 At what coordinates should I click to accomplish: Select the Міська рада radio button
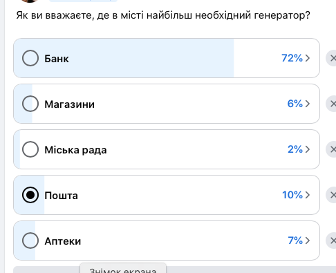(x=30, y=149)
